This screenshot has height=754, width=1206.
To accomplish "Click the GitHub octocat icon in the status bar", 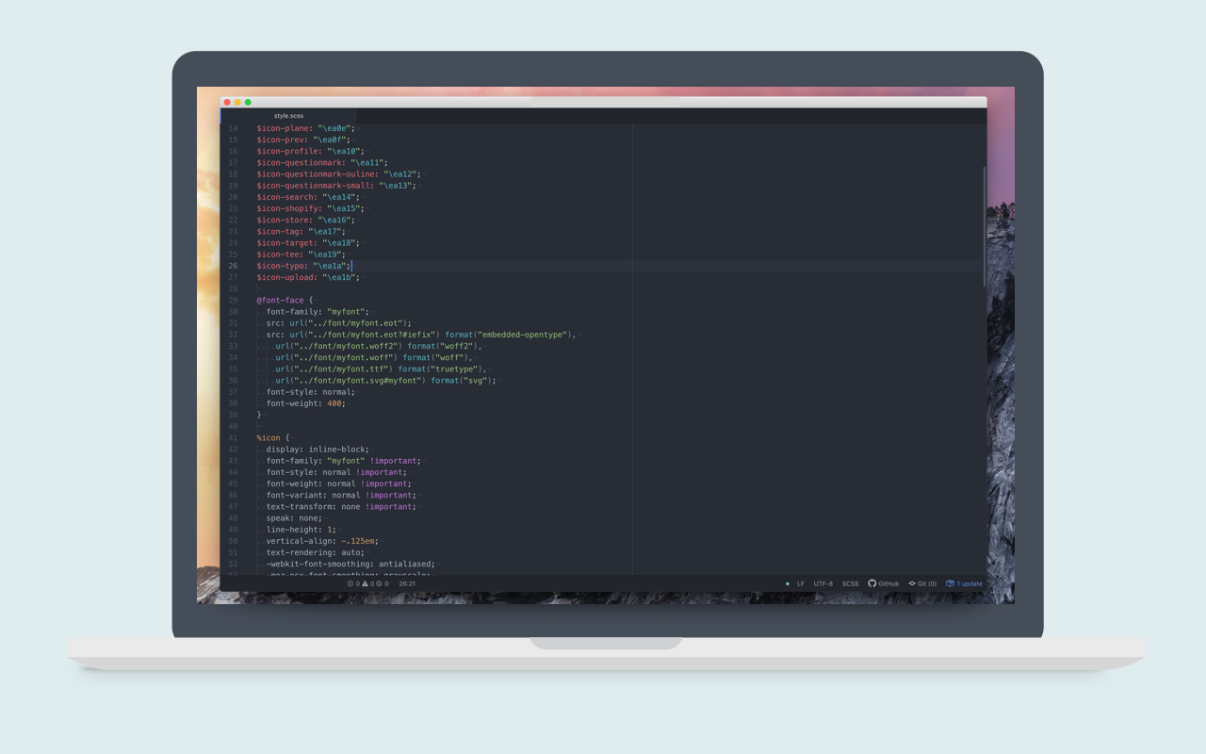I will tap(872, 583).
